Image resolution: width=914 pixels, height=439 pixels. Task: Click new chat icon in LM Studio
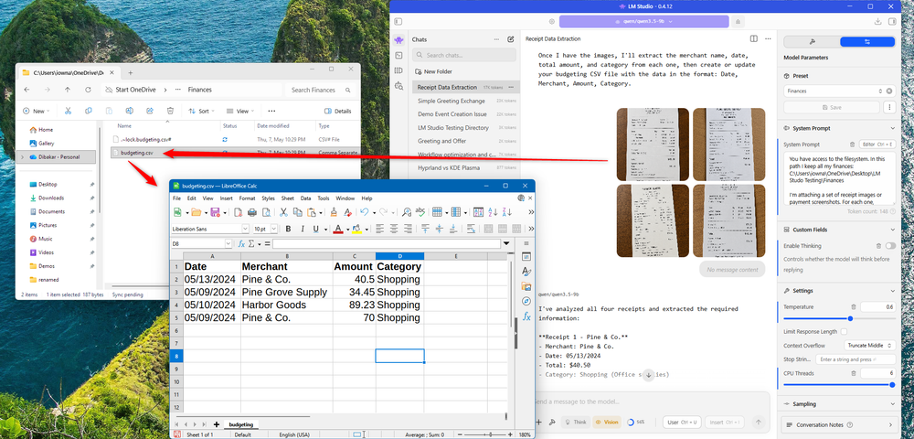[511, 39]
